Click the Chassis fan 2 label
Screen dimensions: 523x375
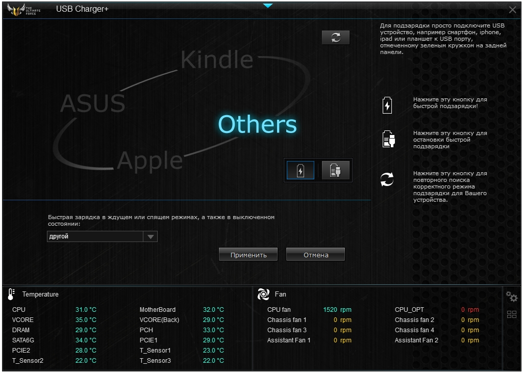click(x=415, y=319)
